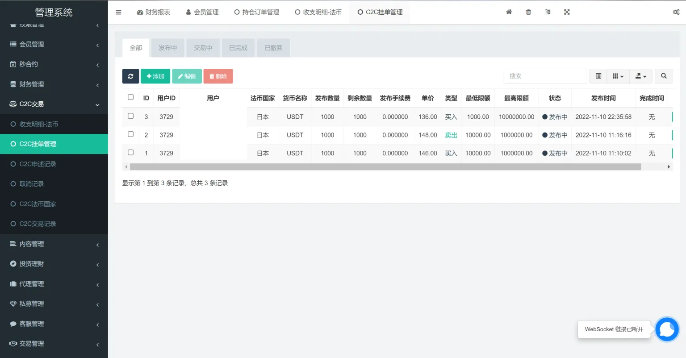
Task: Switch to detail view via list icon
Action: [598, 76]
